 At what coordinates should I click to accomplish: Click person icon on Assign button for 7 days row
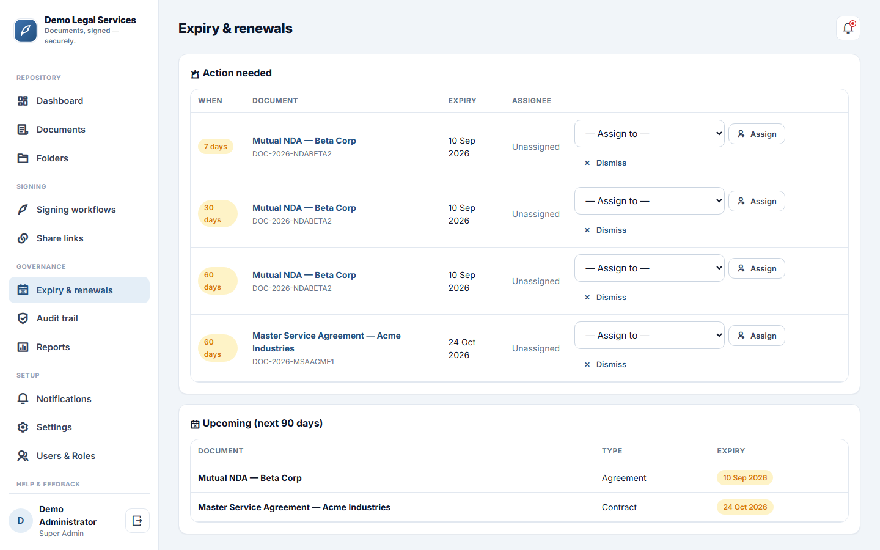[x=741, y=134]
